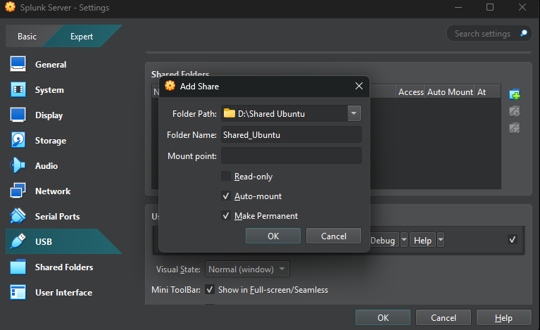Click the VirtualBox icon in title bar
The width and height of the screenshot is (540, 330).
tap(10, 7)
